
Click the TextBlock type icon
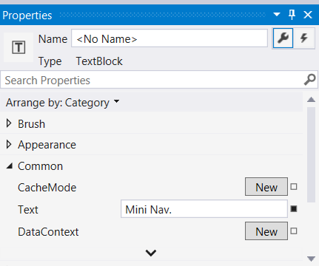[x=19, y=47]
